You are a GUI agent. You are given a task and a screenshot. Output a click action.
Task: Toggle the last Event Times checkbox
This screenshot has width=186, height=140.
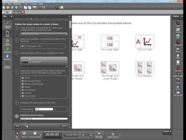[x=22, y=96]
